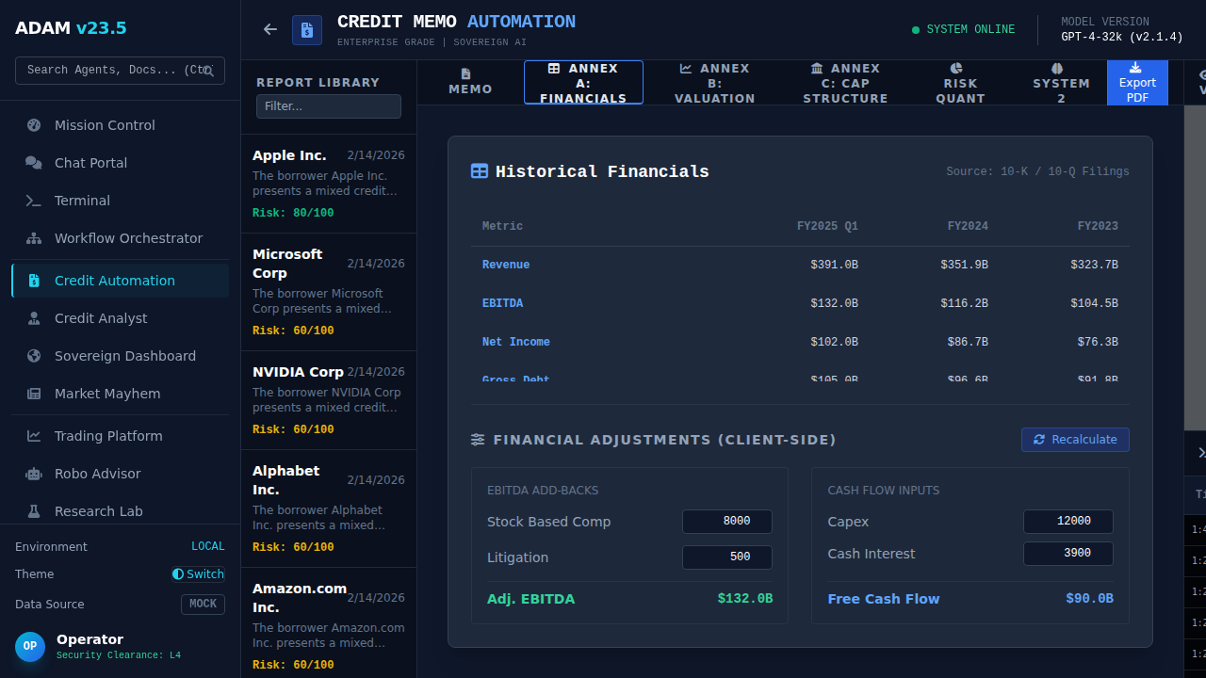This screenshot has height=678, width=1206.
Task: Toggle the theme with the Switch button
Action: pyautogui.click(x=198, y=574)
